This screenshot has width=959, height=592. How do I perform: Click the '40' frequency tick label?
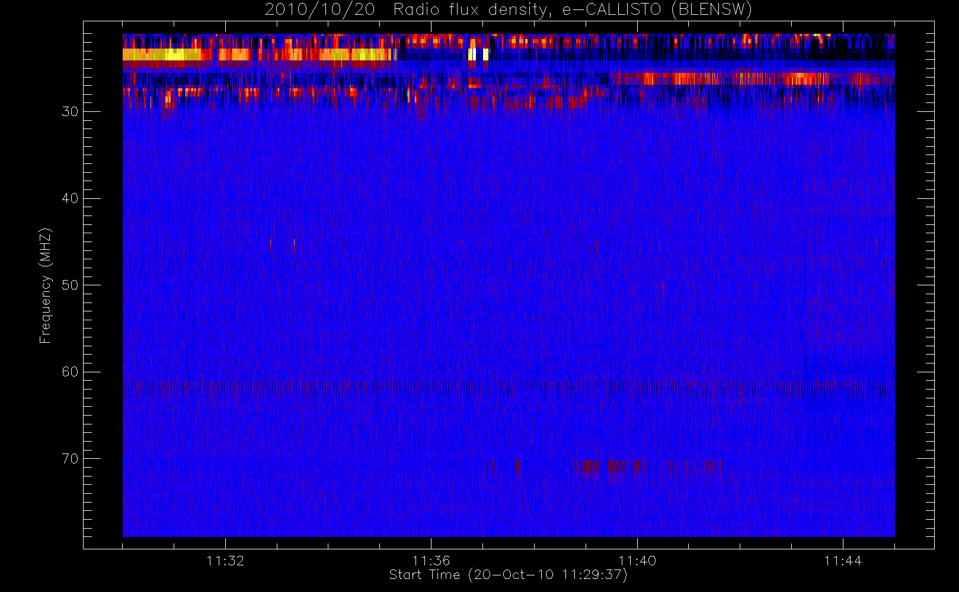(70, 198)
